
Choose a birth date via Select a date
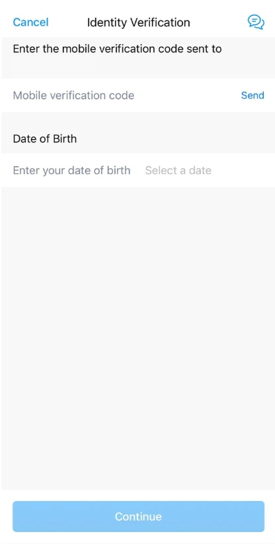pos(178,170)
